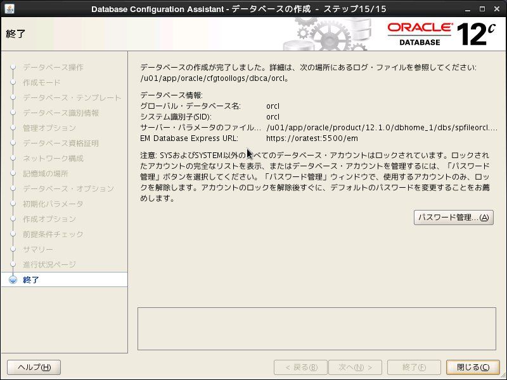
Task: Click the EM Express URL https://oratest:5500/em
Action: (312, 138)
